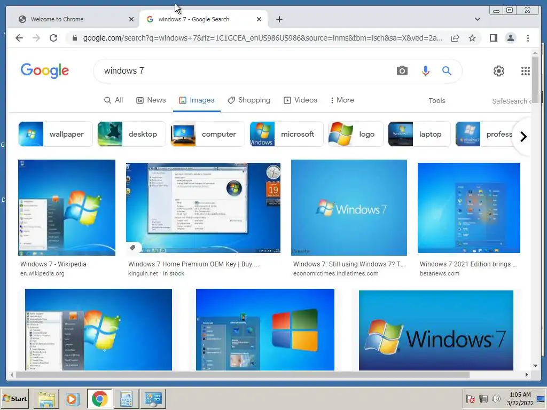Viewport: 547px width, 410px height.
Task: Open Windows Explorer from taskbar
Action: click(x=46, y=399)
